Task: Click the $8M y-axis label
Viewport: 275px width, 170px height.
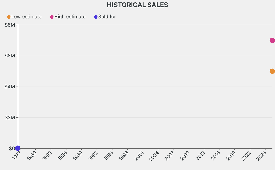Action: (10, 25)
